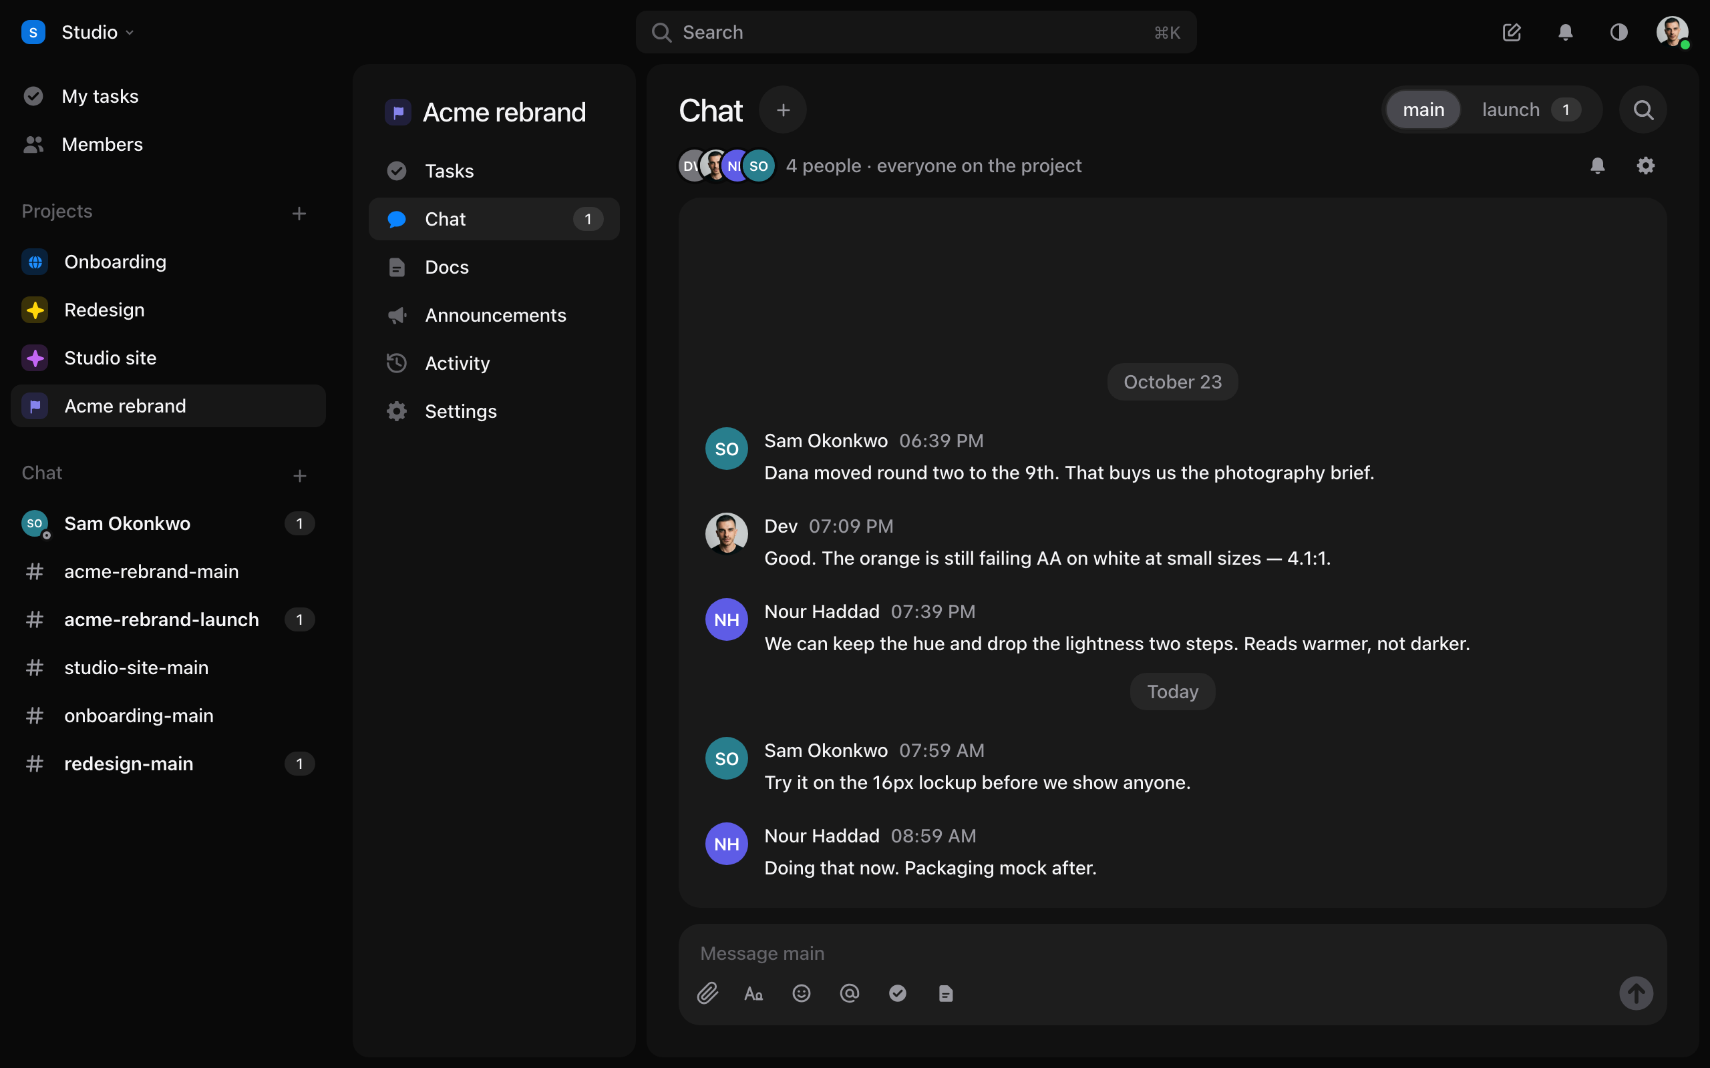Open Docs in Acme rebrand panel

pos(494,267)
